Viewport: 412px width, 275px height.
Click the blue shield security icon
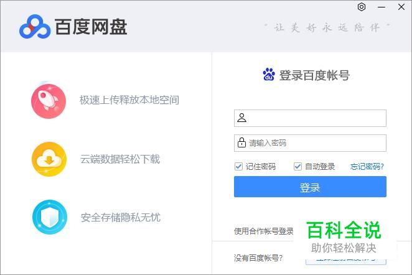(x=49, y=217)
